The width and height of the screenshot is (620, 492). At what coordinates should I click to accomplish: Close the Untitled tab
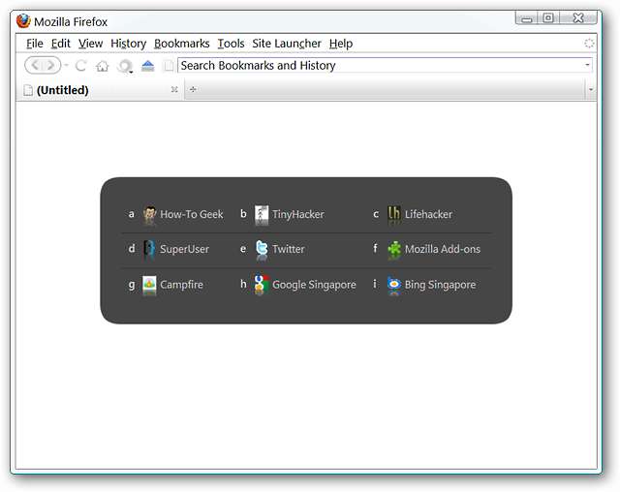[174, 89]
